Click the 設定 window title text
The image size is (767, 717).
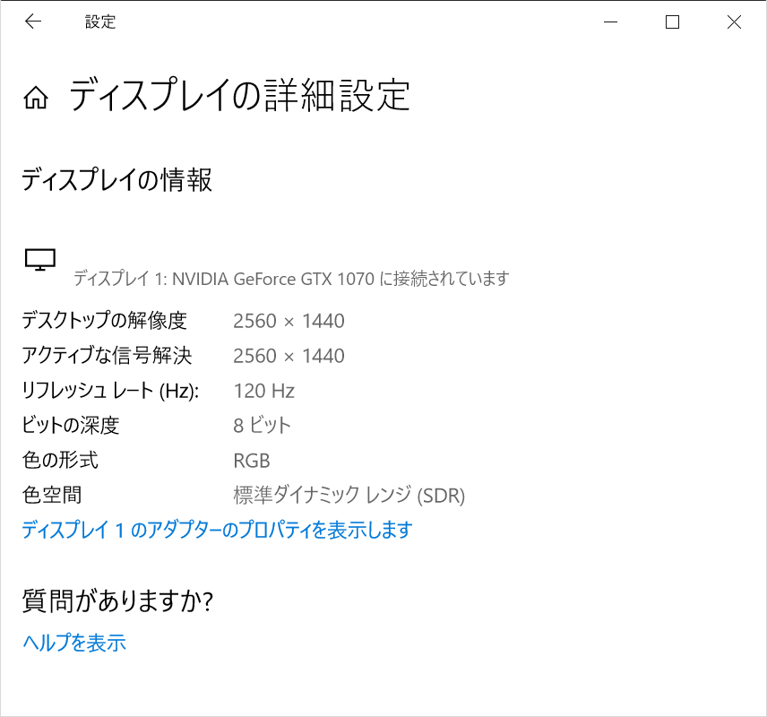pos(99,22)
